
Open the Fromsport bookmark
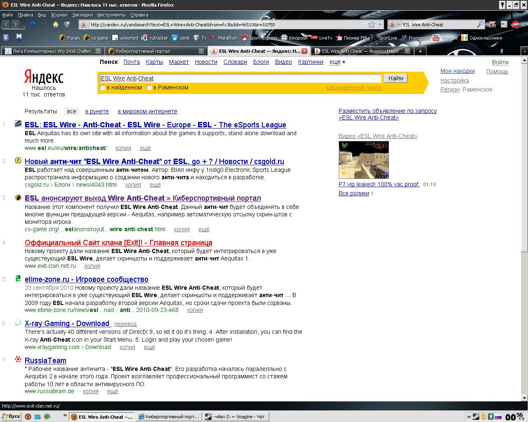click(x=415, y=38)
